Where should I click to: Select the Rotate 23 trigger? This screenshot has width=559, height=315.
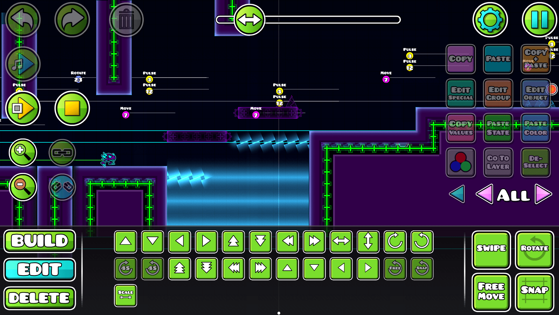coord(78,80)
